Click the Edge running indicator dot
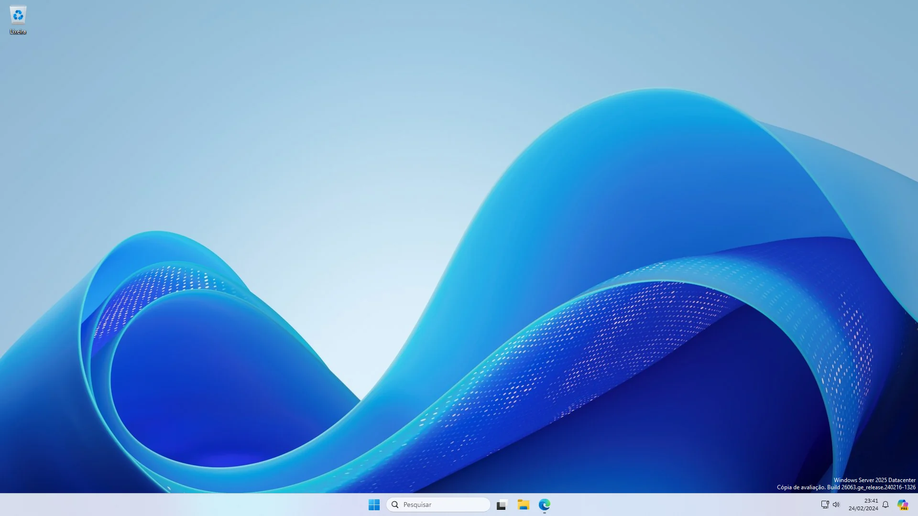Viewport: 918px width, 516px height. (545, 513)
